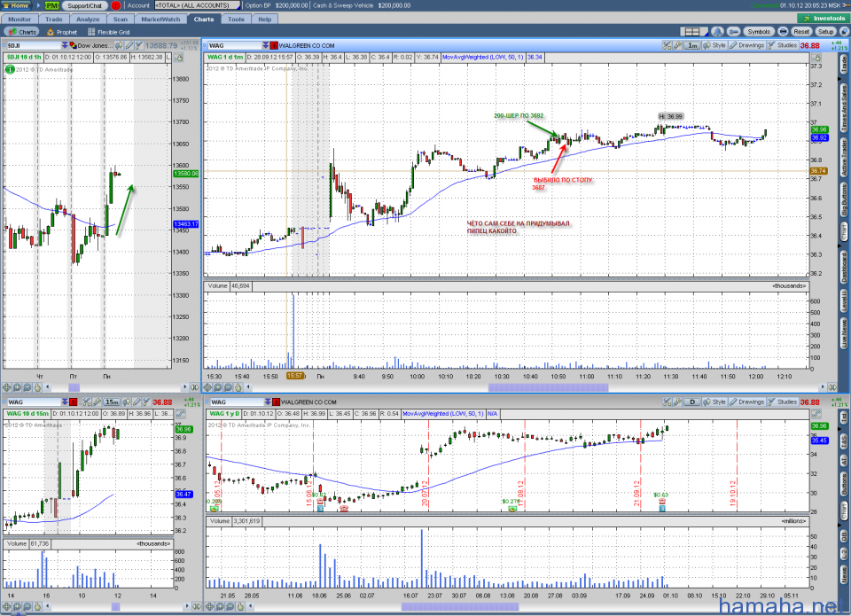Open Support/Chat

[84, 5]
